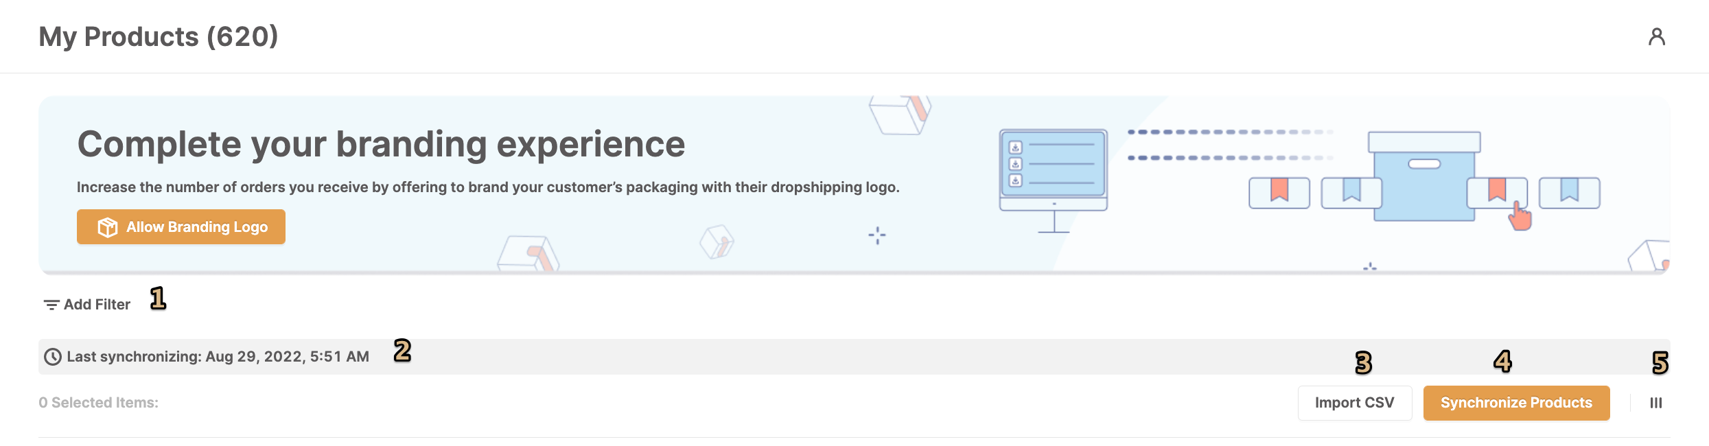Viewport: 1709px width, 446px height.
Task: Open the Add Filter option
Action: (x=96, y=305)
